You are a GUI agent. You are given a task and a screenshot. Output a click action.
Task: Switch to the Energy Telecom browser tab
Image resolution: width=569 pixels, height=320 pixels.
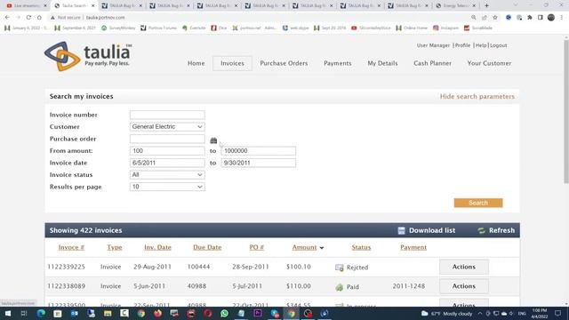coord(456,6)
